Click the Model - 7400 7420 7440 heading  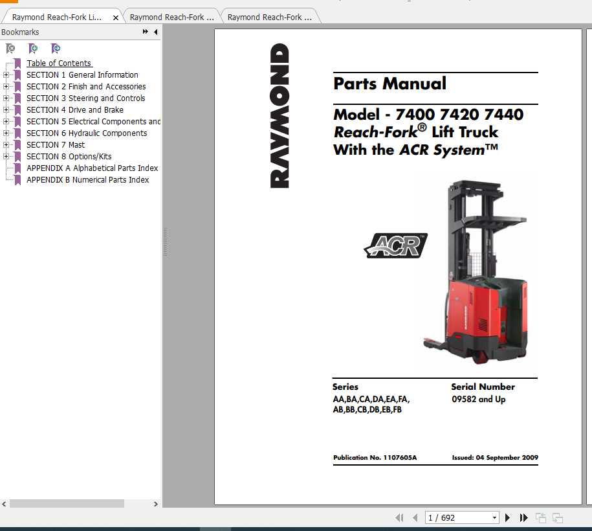(428, 115)
